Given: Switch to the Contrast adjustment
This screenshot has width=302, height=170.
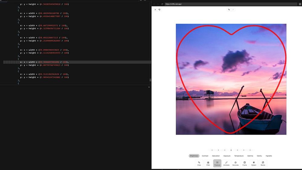Looking at the screenshot, I should tap(205, 156).
